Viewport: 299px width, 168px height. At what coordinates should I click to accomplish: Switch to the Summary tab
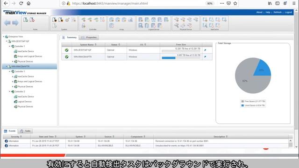(x=70, y=37)
